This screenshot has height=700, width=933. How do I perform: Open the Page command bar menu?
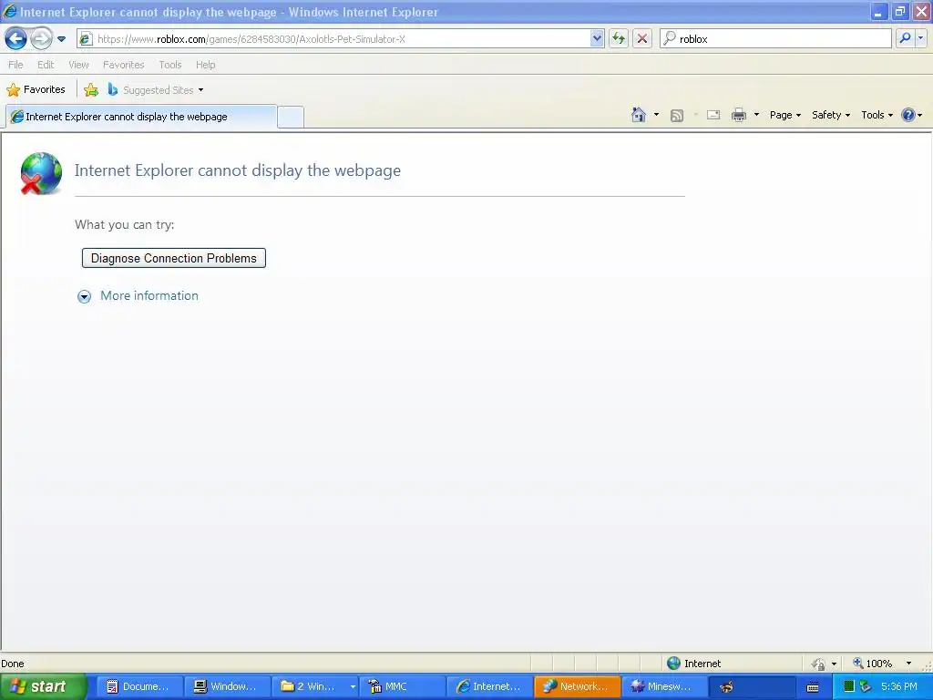coord(784,115)
